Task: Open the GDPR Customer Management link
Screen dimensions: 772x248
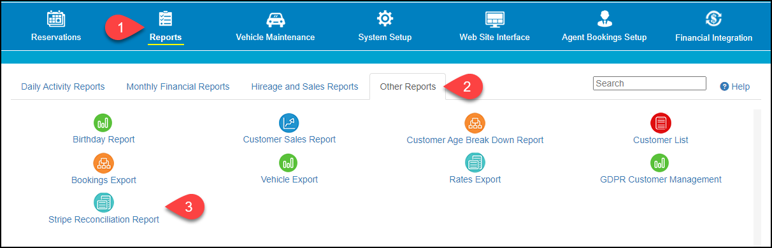Action: [x=661, y=179]
